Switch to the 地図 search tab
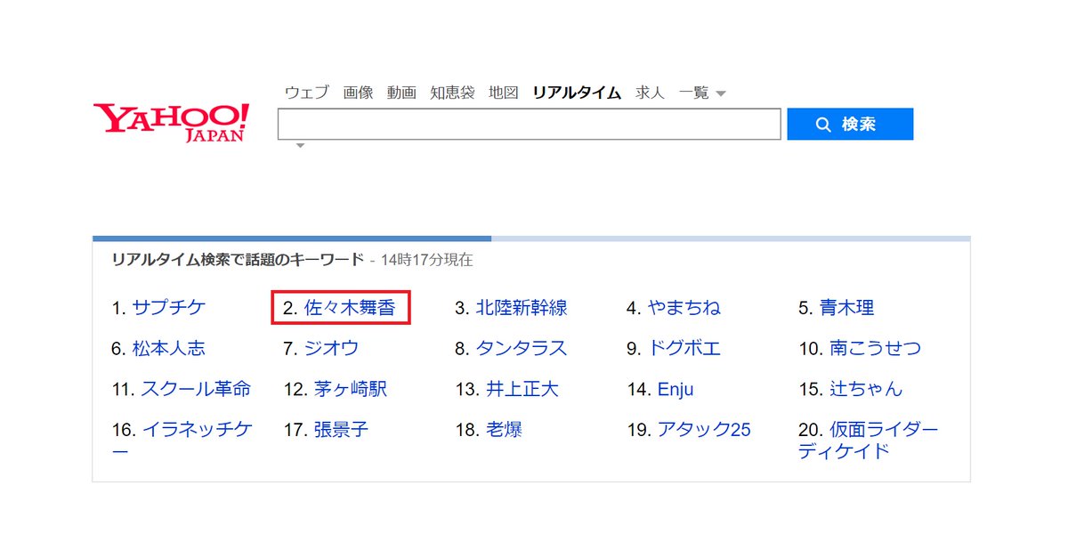 [504, 93]
